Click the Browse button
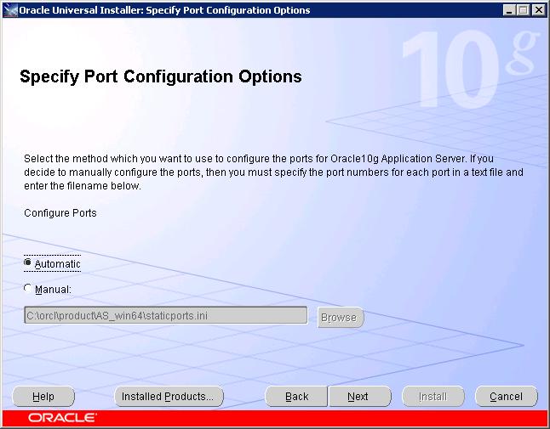The image size is (550, 429). [x=341, y=318]
